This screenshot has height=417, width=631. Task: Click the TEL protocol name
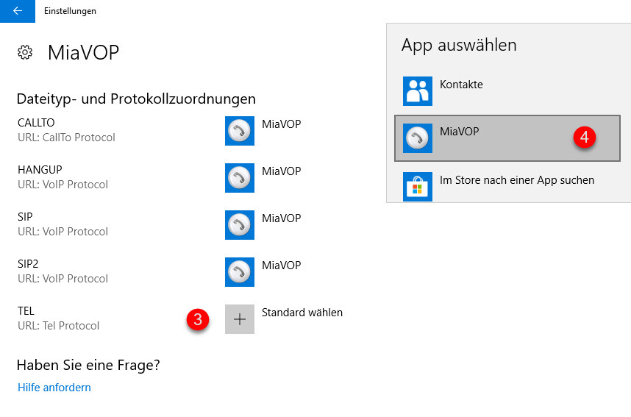tap(26, 311)
